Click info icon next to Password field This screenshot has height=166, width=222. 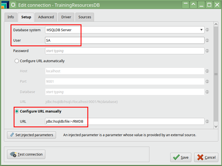[207, 51]
